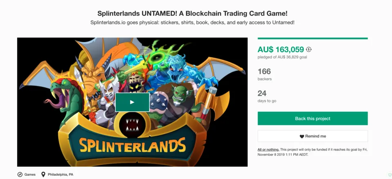This screenshot has height=179, width=392.
Task: Play the Splinterlands campaign video
Action: (132, 102)
